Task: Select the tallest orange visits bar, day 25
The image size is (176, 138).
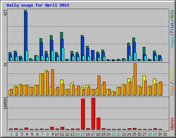Action: (x=135, y=79)
